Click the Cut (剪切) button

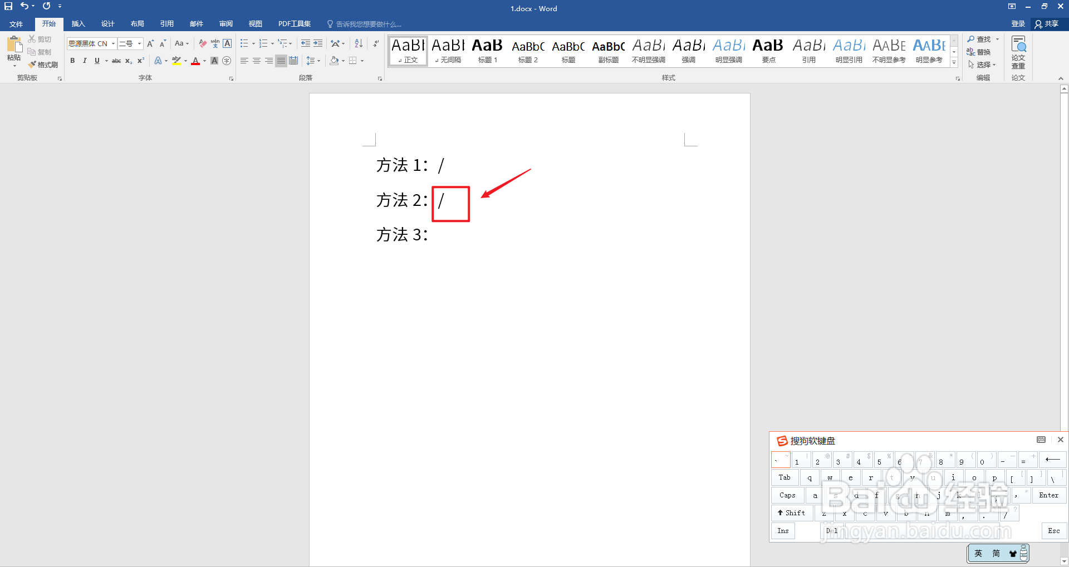tap(40, 39)
